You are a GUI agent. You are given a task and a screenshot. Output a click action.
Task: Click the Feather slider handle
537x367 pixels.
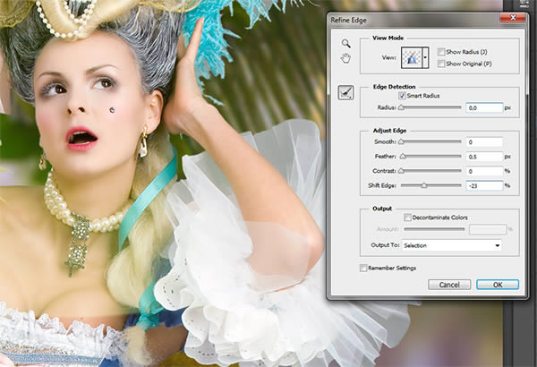(x=403, y=157)
